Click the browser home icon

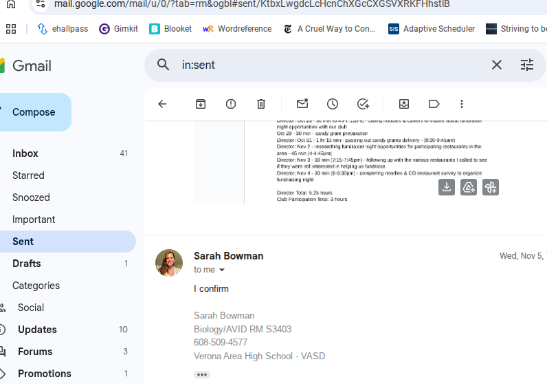[11, 4]
